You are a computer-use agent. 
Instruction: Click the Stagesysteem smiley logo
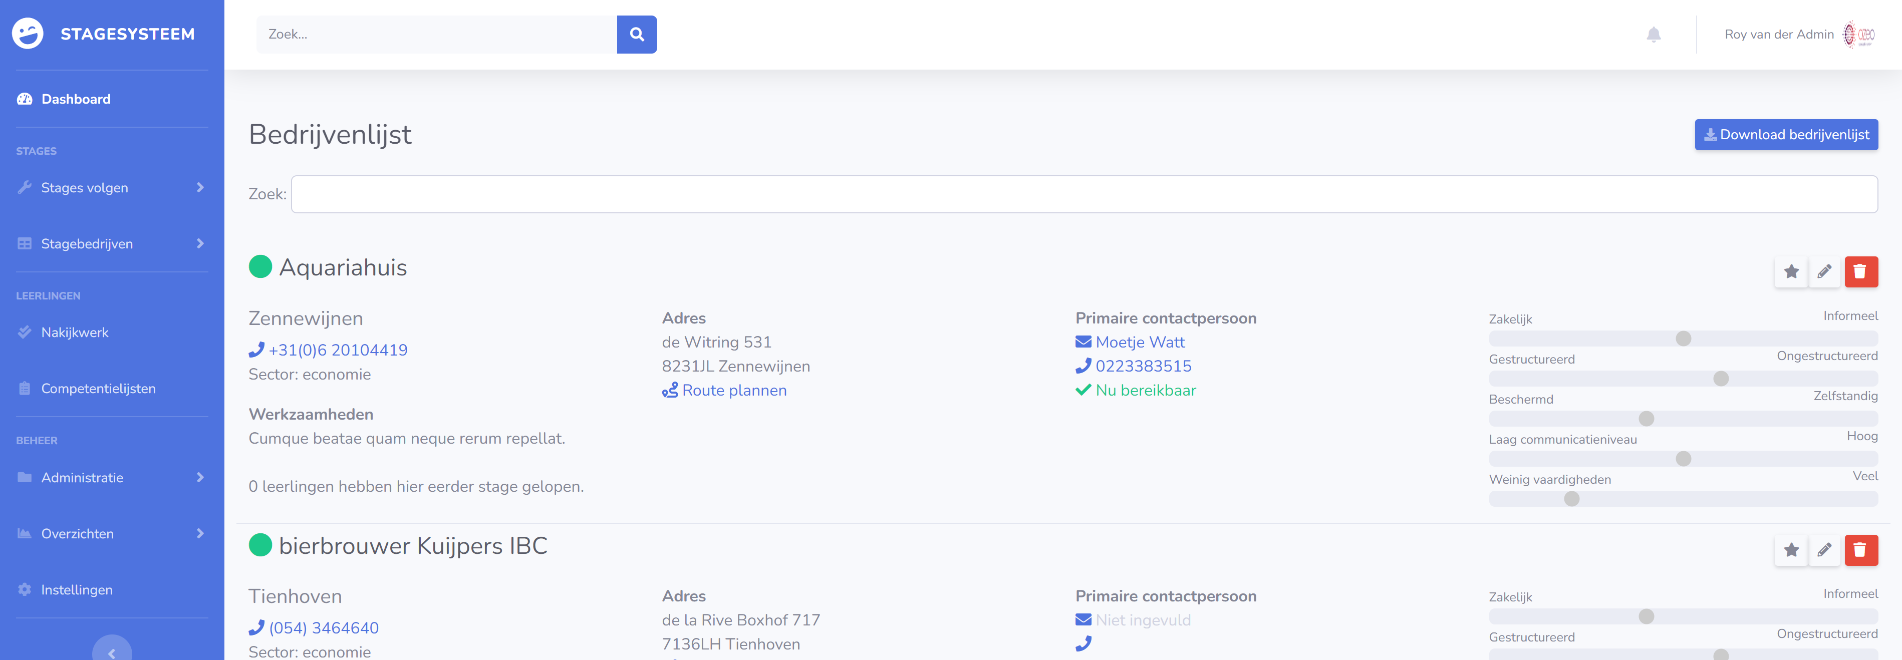[x=28, y=34]
